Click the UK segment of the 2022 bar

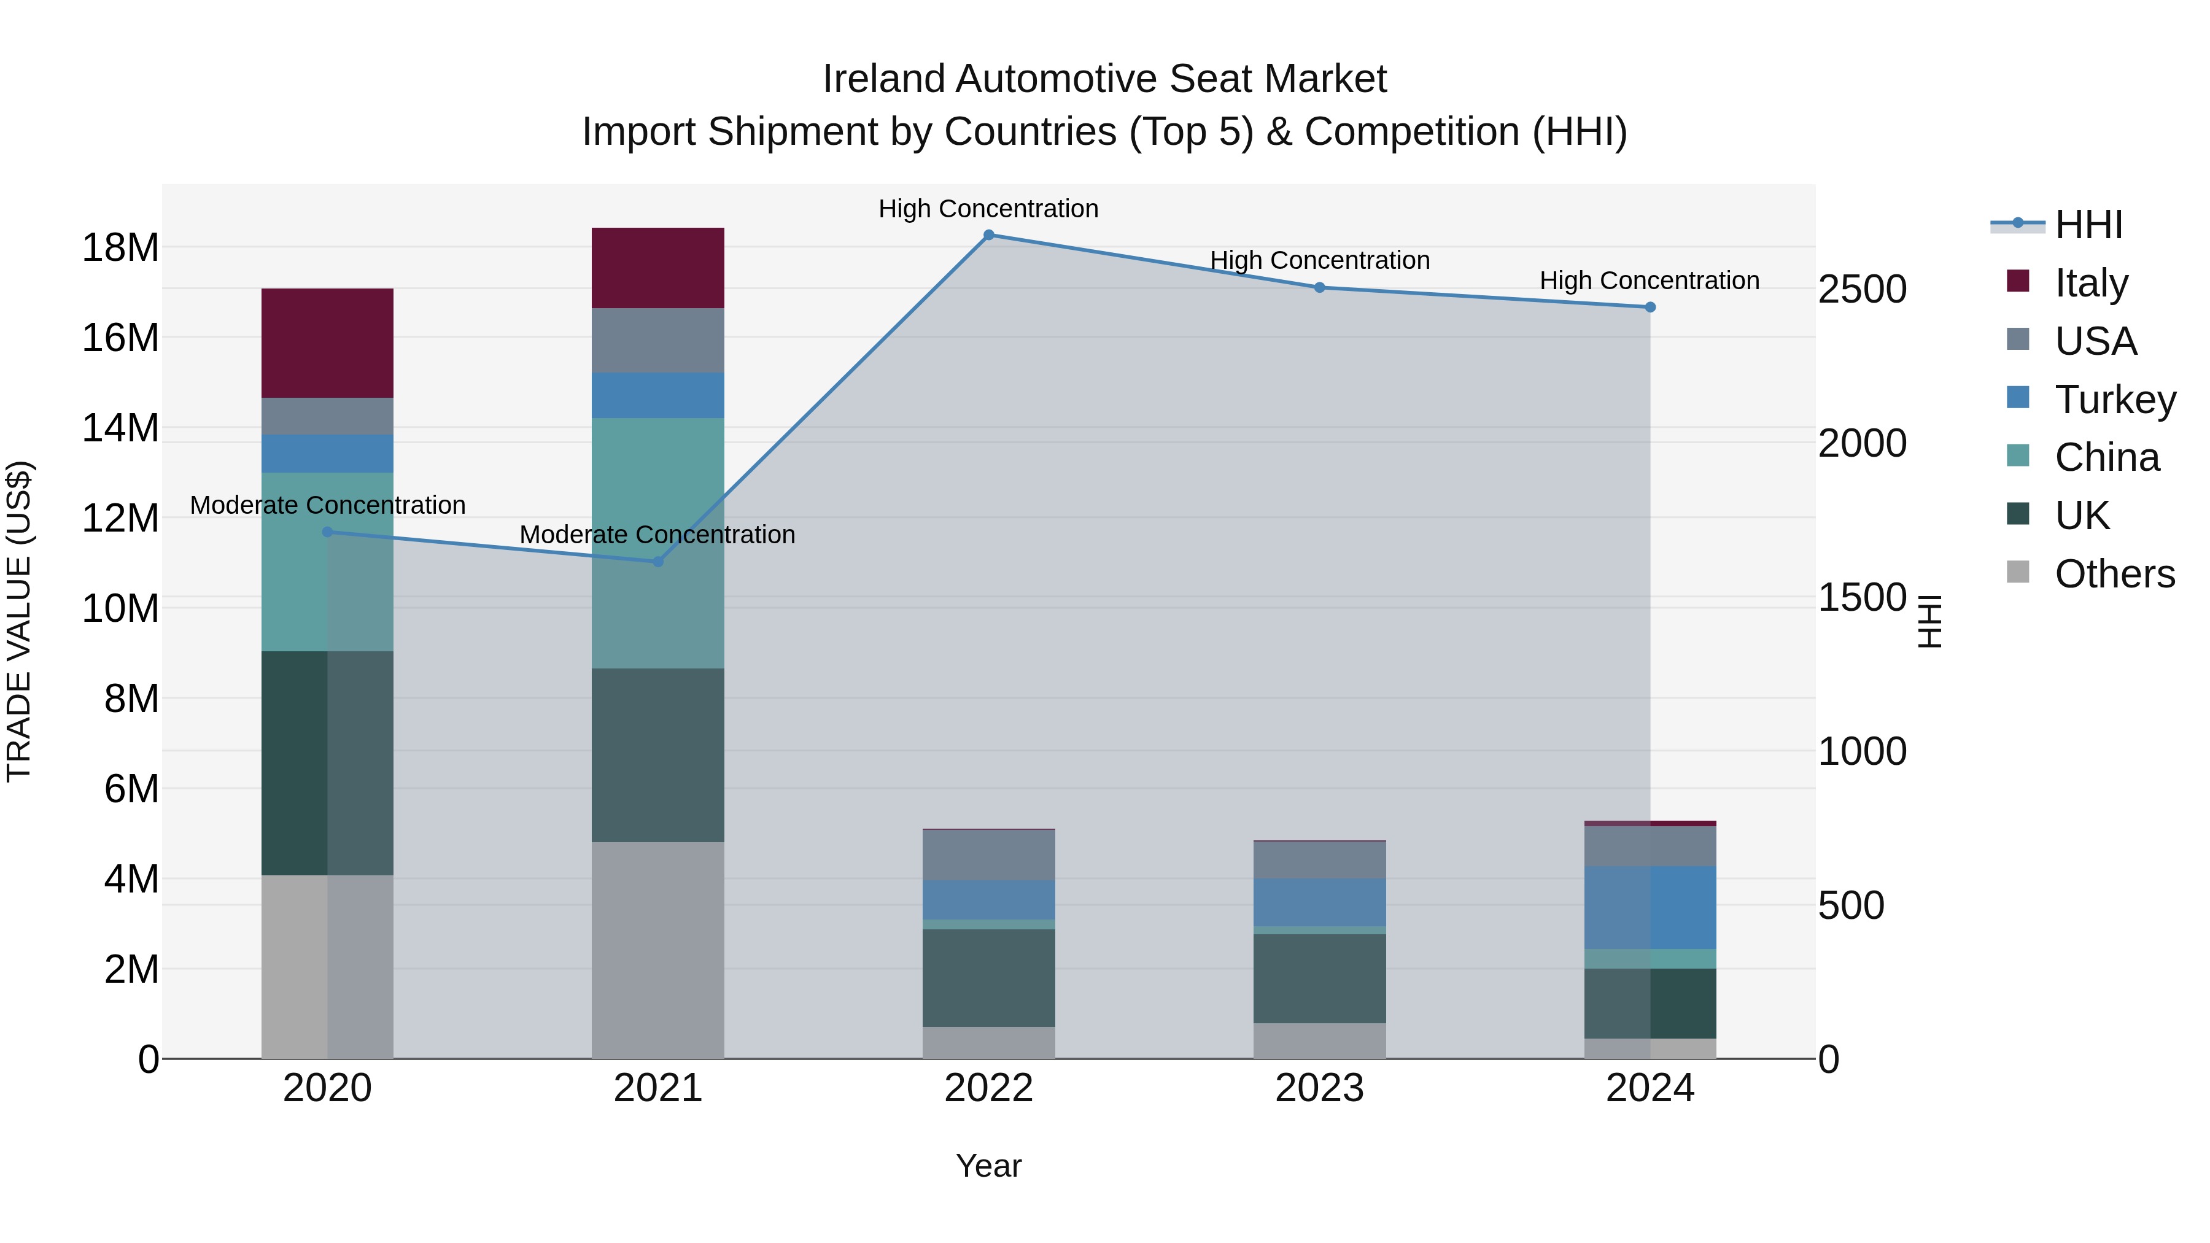coord(988,979)
